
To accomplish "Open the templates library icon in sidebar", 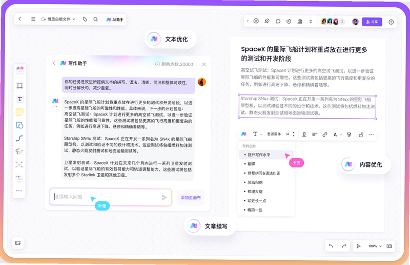I will point(20,70).
